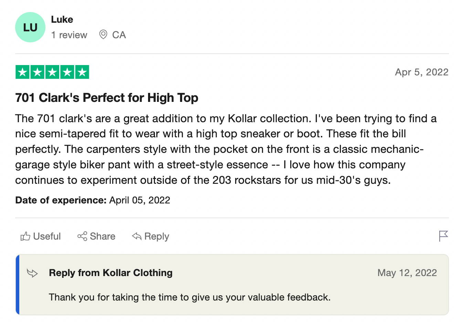
Task: Click the Useful button label
Action: coord(47,236)
